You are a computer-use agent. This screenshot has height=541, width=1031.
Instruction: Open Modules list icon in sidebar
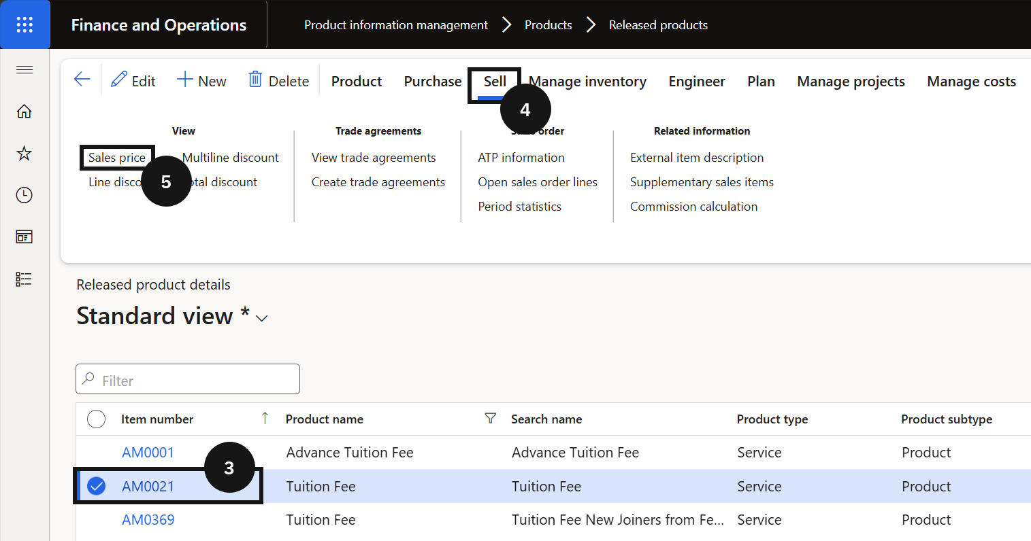(x=24, y=279)
